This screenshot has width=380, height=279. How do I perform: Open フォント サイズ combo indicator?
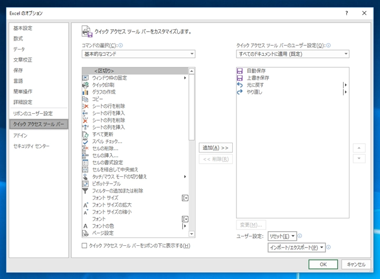coord(185,198)
